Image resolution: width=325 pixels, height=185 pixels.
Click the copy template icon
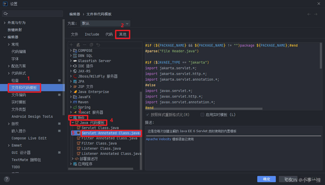coord(91,45)
